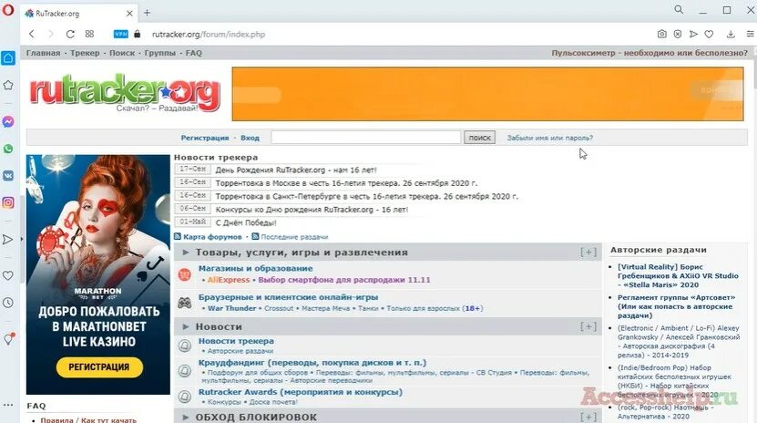
Task: Open Instagram in the sidebar
Action: 8,202
